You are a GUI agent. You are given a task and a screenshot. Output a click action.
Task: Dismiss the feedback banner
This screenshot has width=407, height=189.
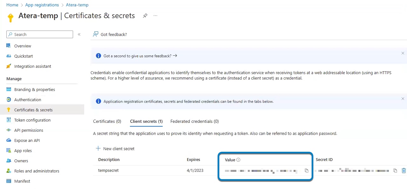tap(403, 53)
